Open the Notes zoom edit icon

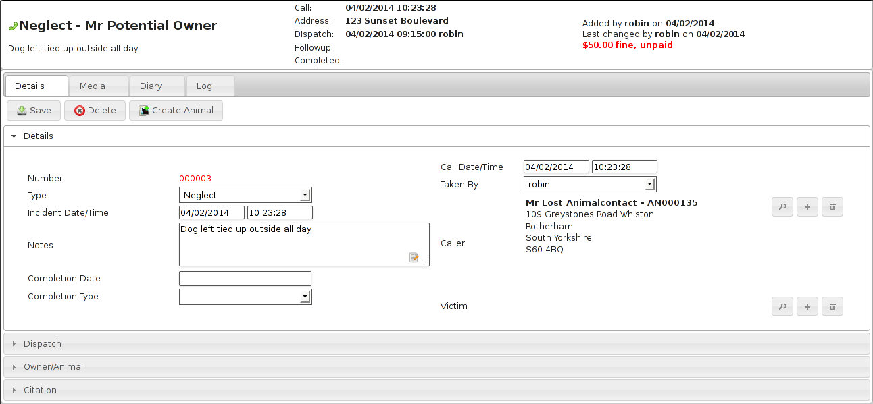point(414,257)
